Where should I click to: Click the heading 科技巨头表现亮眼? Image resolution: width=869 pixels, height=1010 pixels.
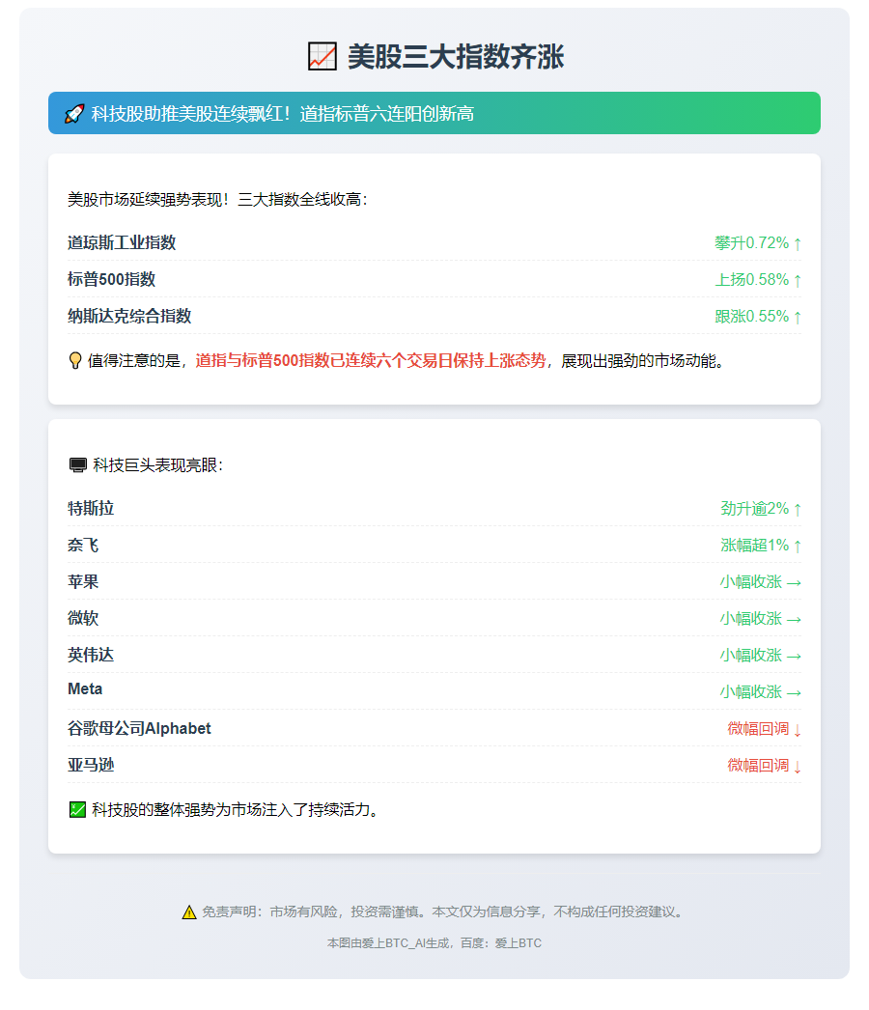pos(154,465)
